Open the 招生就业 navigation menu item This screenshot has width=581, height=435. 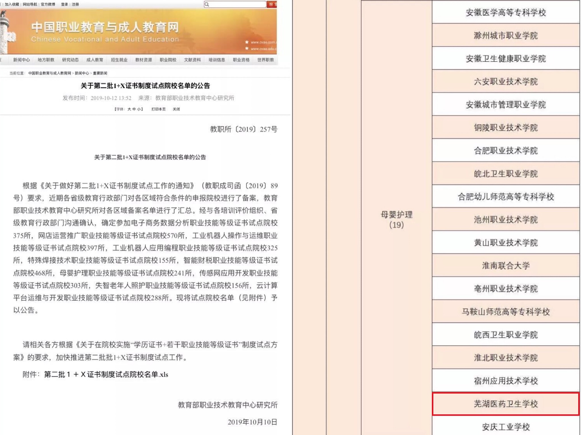pyautogui.click(x=119, y=60)
